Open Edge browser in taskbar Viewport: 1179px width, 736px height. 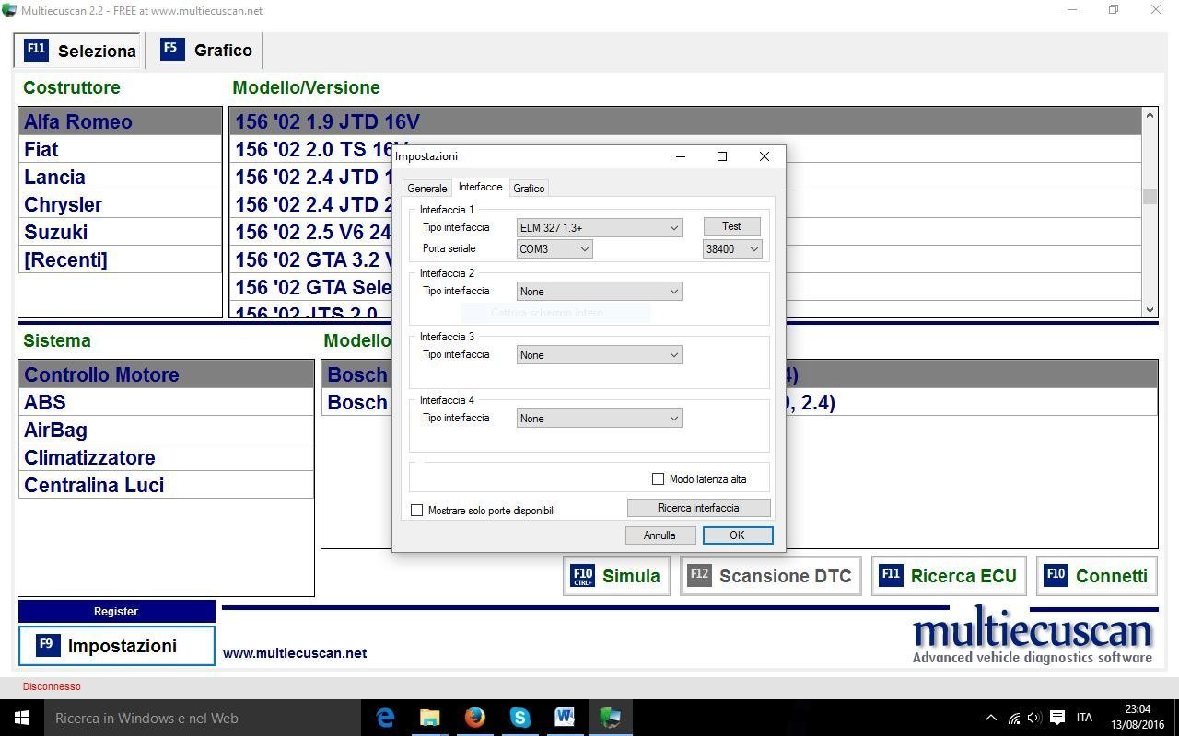point(385,718)
